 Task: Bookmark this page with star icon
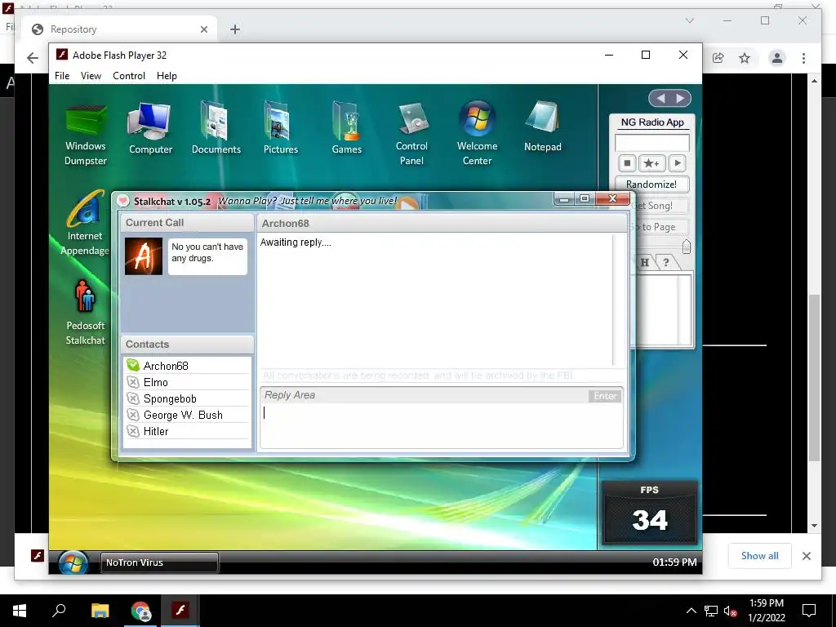(x=745, y=58)
